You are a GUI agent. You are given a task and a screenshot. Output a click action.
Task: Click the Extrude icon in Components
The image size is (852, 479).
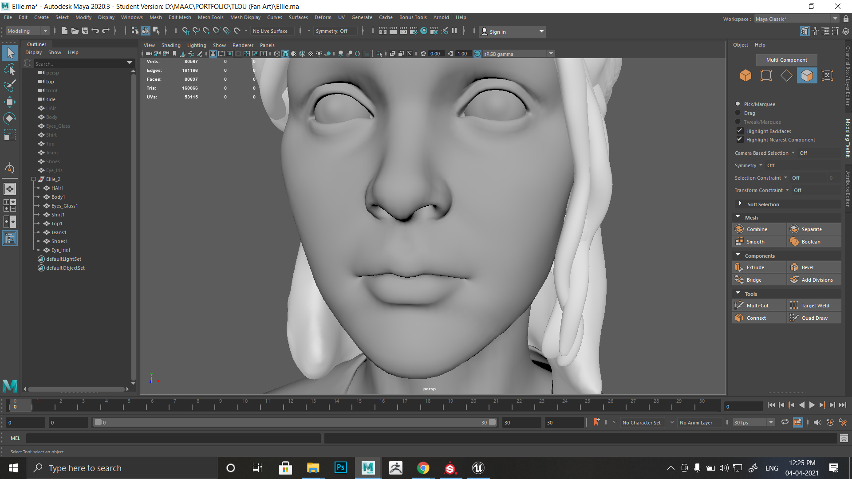tap(739, 267)
